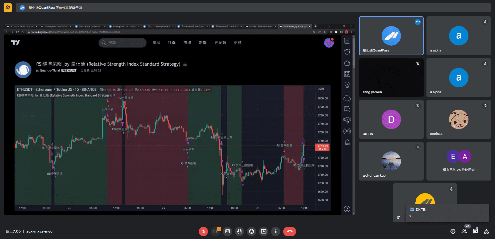Open the hotlists flame sidebar icon
Screen dimensions: 495x239
(x=347, y=63)
